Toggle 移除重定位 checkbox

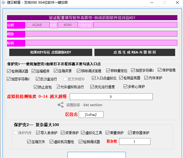point(108,71)
